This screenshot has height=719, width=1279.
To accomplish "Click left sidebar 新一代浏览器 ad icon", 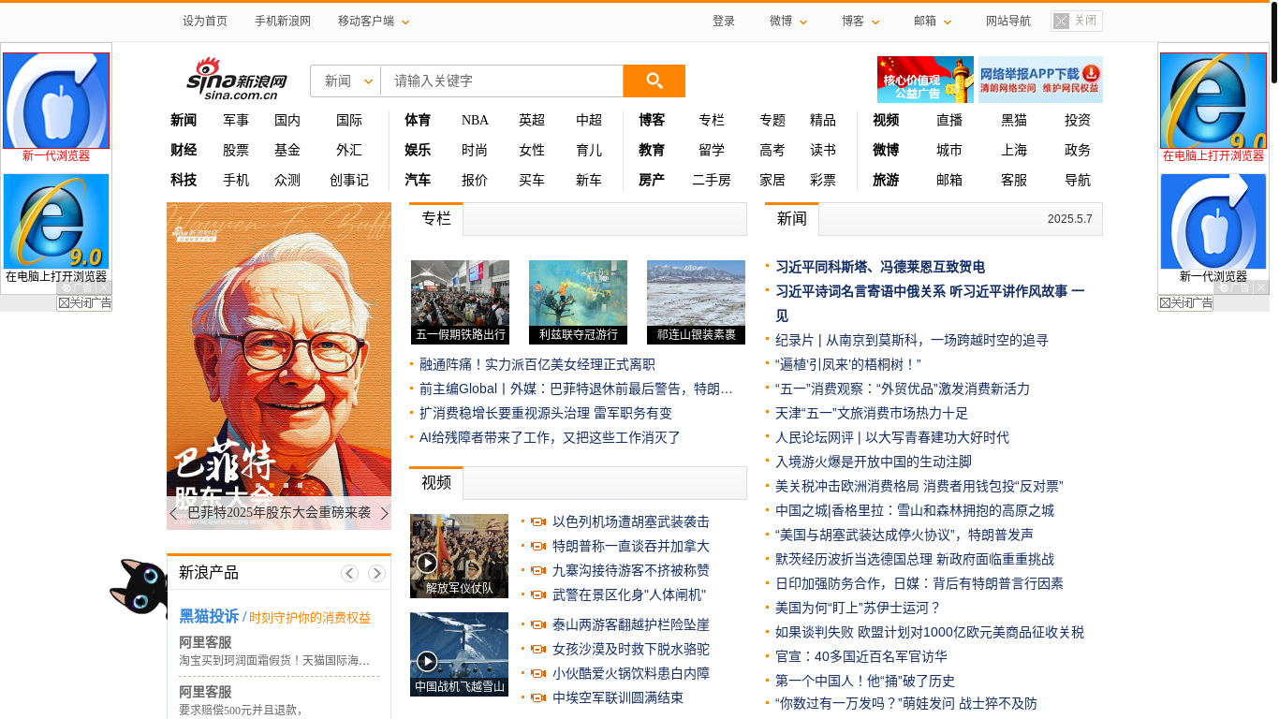I will pyautogui.click(x=56, y=100).
